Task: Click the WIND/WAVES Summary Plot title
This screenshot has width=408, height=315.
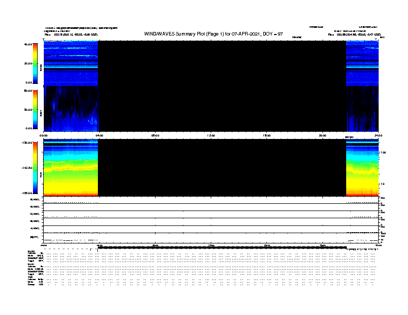Action: pos(213,34)
